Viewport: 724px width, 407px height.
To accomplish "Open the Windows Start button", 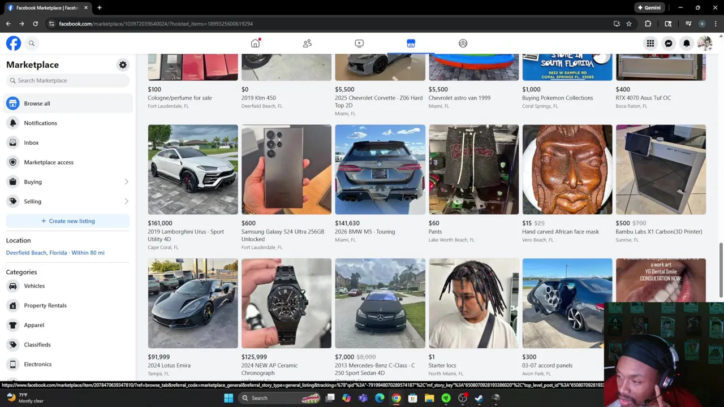I will click(x=229, y=398).
